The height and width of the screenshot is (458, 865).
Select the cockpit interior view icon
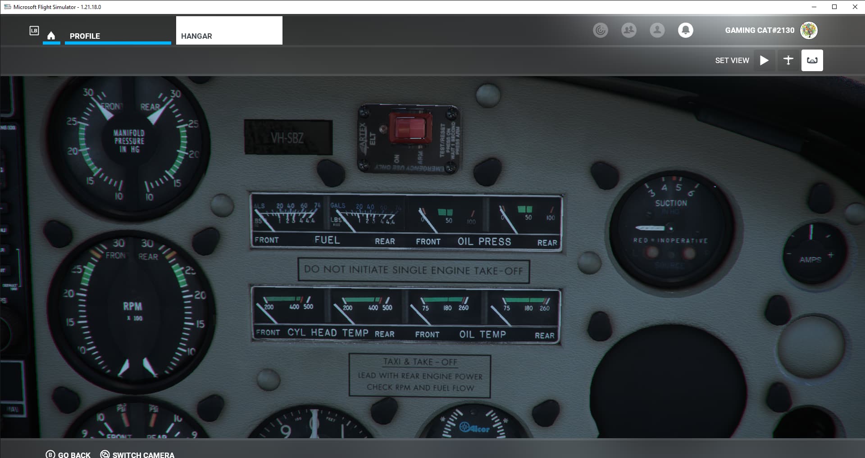point(812,60)
